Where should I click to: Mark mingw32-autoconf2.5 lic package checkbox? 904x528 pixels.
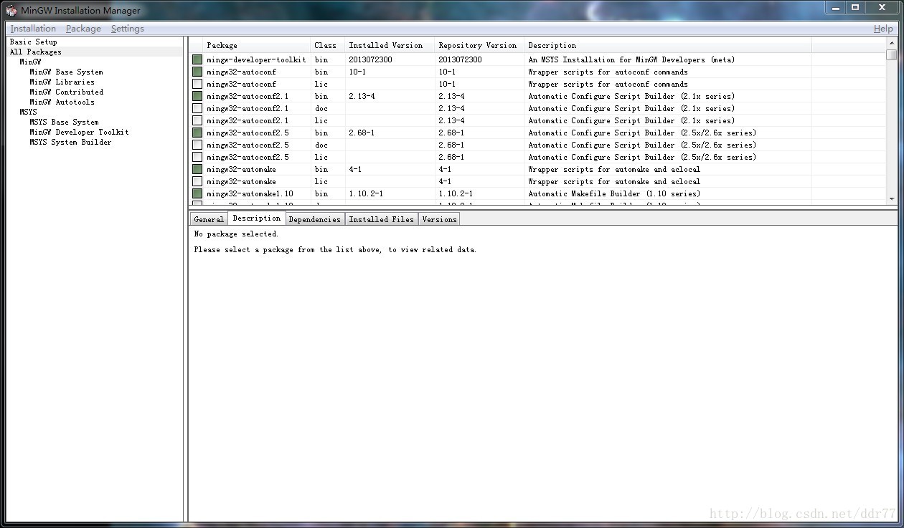pos(197,157)
